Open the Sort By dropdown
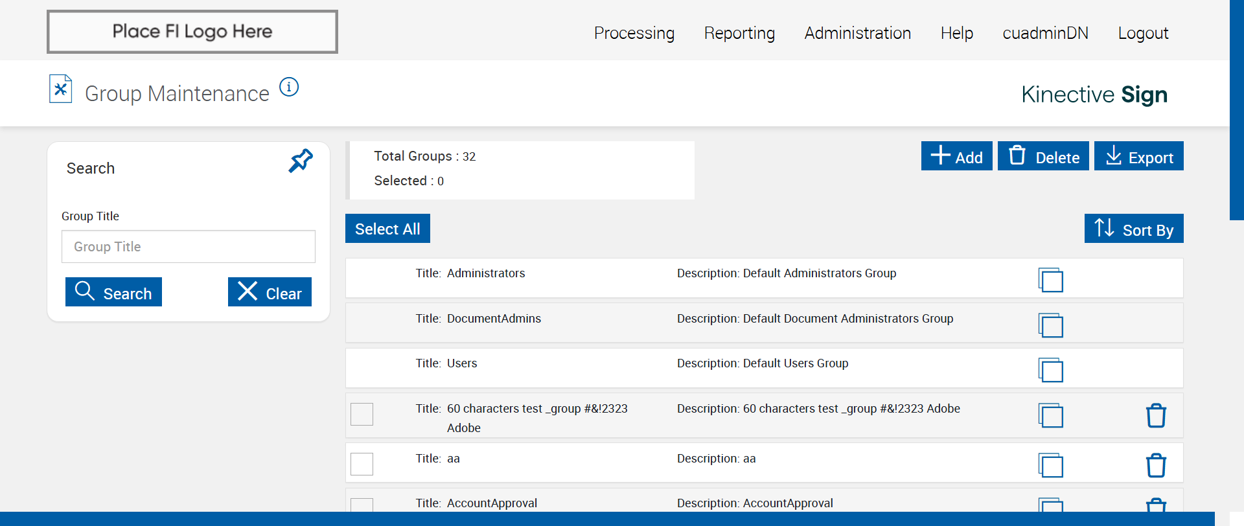This screenshot has height=526, width=1244. click(x=1133, y=229)
